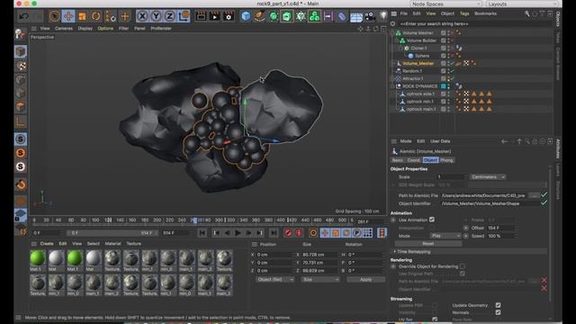Enable Override Object for Rendering
The image size is (576, 324).
click(462, 266)
